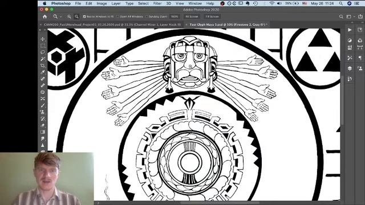Open the Tool Presets crossed-tools panel icon
This screenshot has width=365, height=205.
coord(350,58)
